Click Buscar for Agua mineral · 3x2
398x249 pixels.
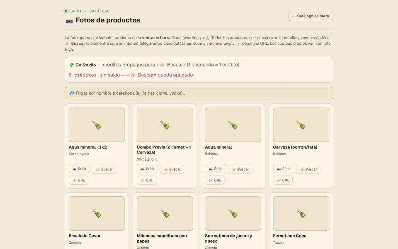[x=104, y=169]
